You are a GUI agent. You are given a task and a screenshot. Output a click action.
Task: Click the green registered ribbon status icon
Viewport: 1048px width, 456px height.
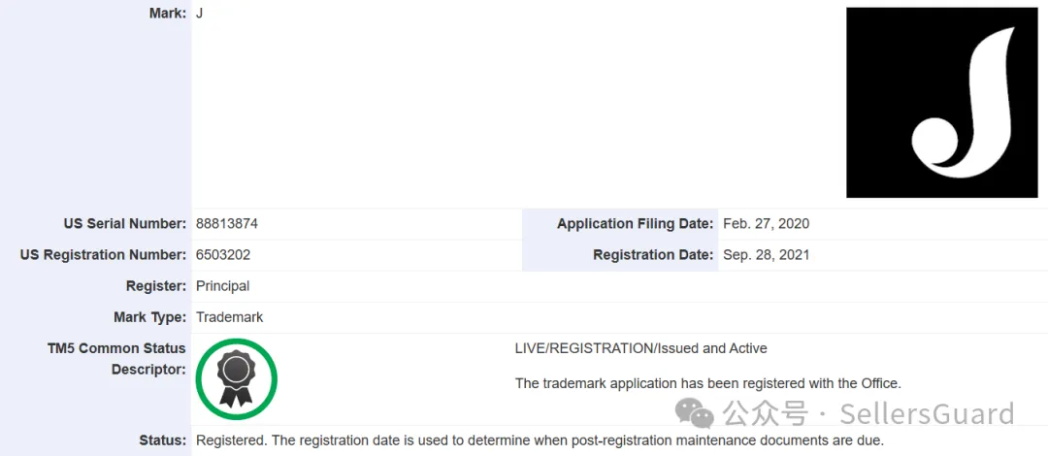point(236,379)
